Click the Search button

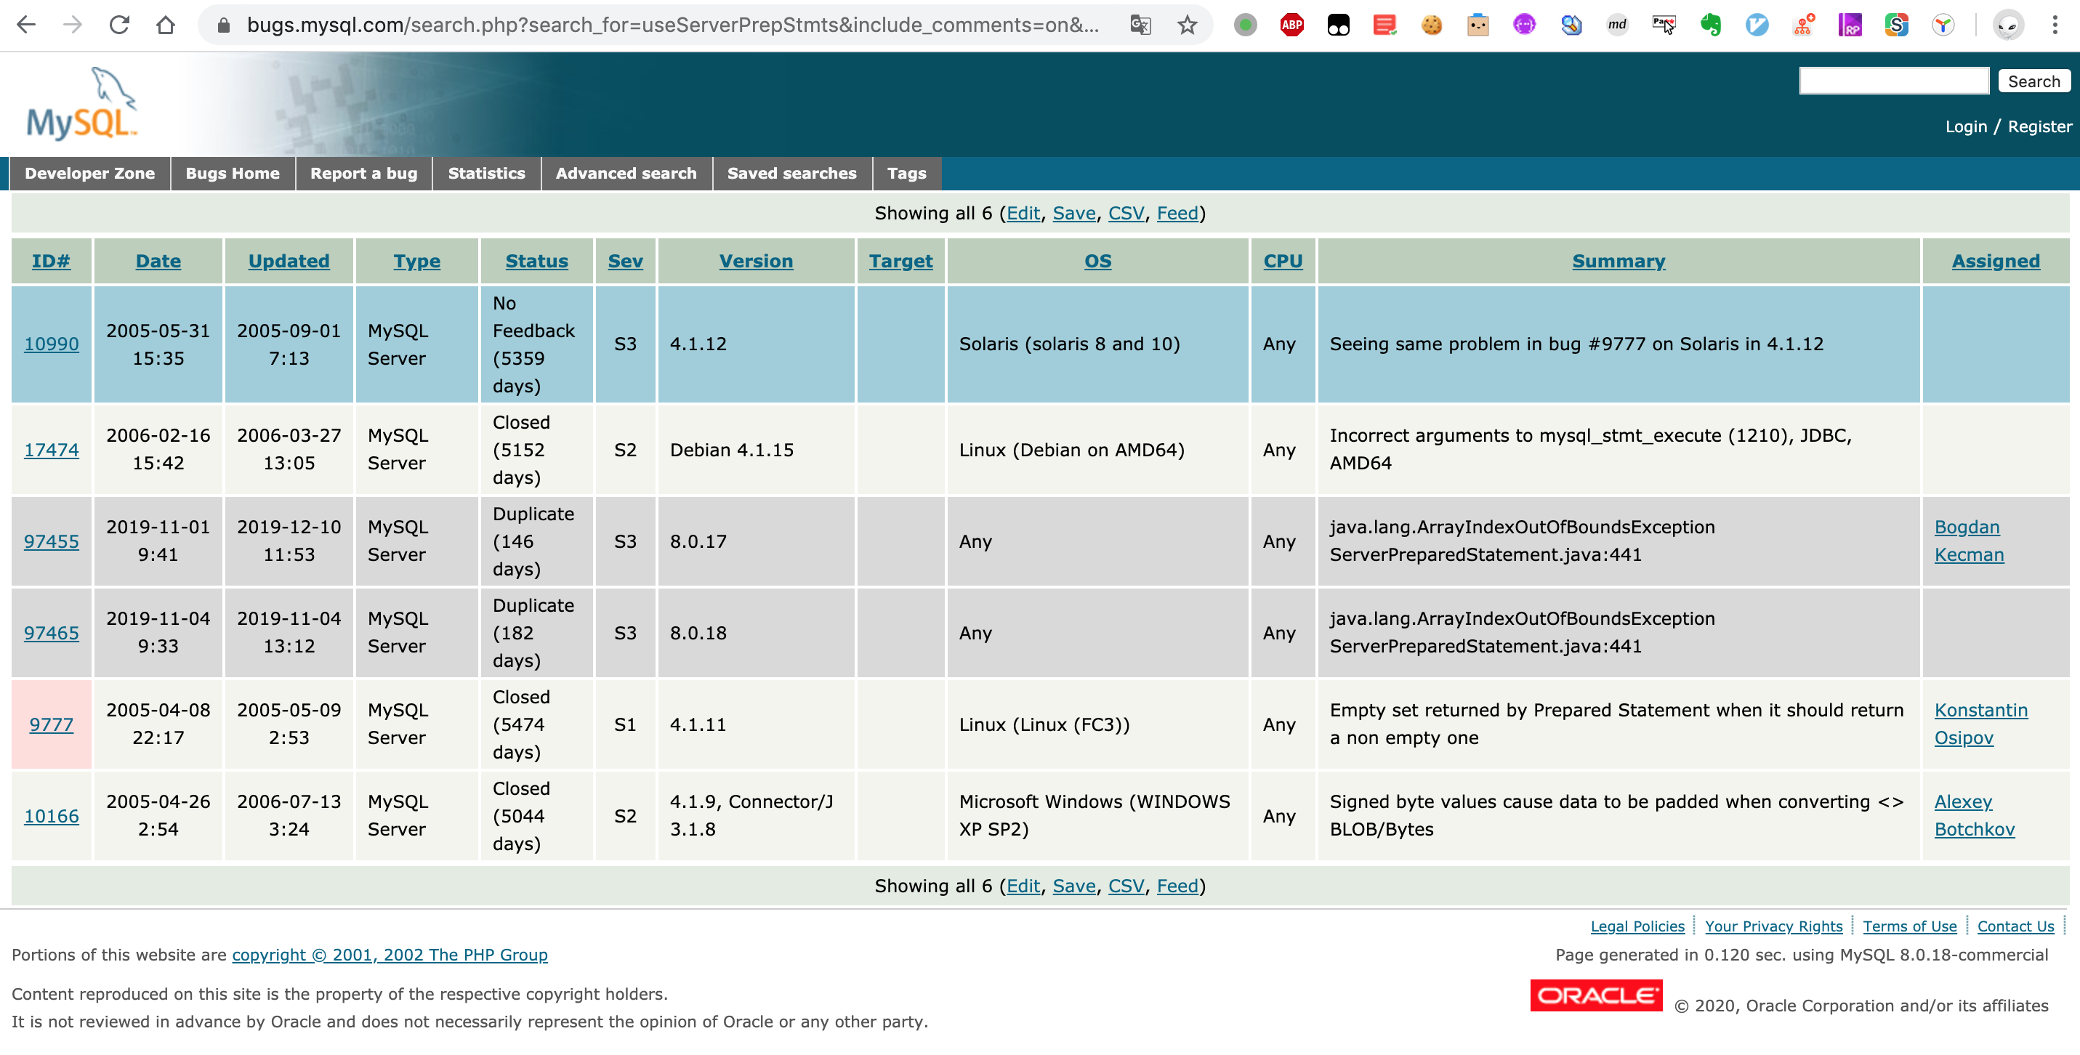click(x=2034, y=81)
